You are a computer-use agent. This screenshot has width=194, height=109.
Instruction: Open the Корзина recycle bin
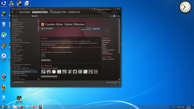click(4, 25)
